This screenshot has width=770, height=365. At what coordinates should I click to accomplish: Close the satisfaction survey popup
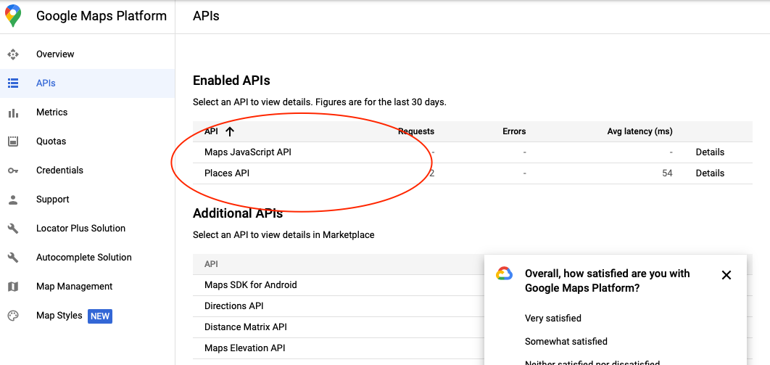pos(726,275)
